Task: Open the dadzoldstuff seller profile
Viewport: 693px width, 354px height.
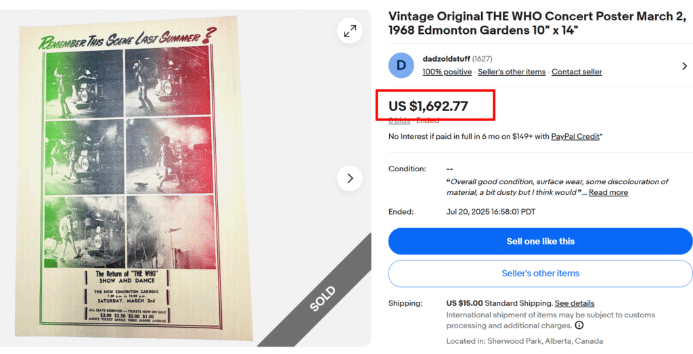Action: [446, 59]
